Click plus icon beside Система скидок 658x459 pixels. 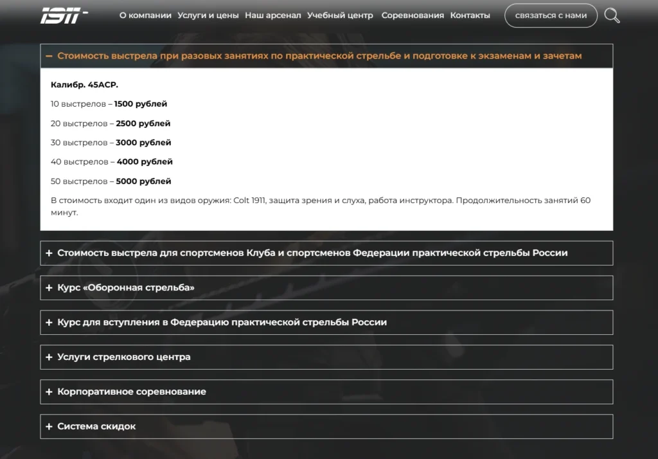click(49, 426)
